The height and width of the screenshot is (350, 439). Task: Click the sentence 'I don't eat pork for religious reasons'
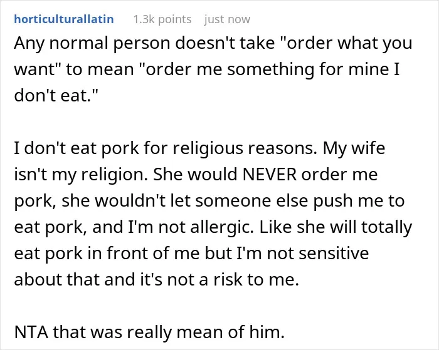(166, 148)
